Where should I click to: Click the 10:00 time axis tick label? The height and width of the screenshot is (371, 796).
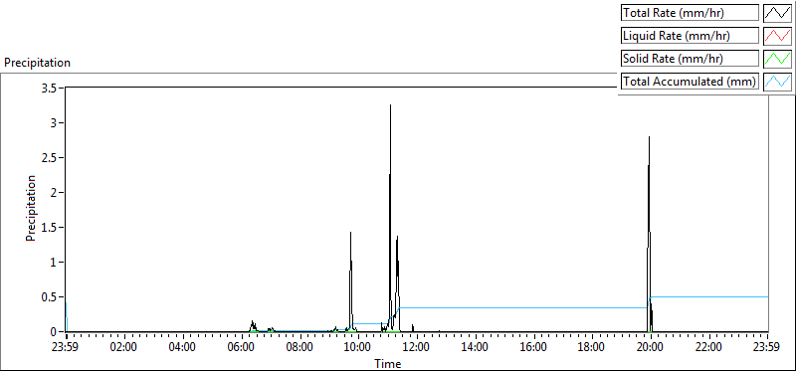tap(358, 348)
